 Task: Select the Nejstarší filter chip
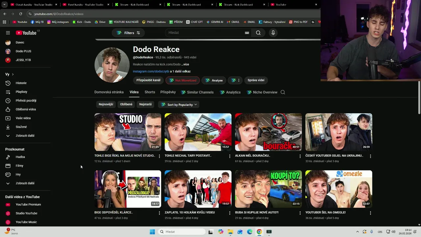(145, 104)
